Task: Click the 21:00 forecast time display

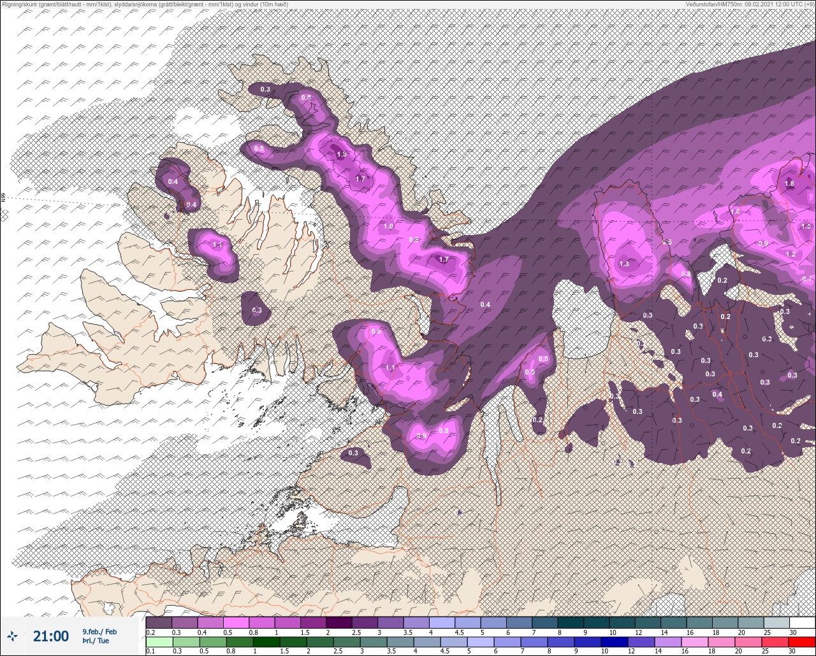Action: pyautogui.click(x=51, y=636)
